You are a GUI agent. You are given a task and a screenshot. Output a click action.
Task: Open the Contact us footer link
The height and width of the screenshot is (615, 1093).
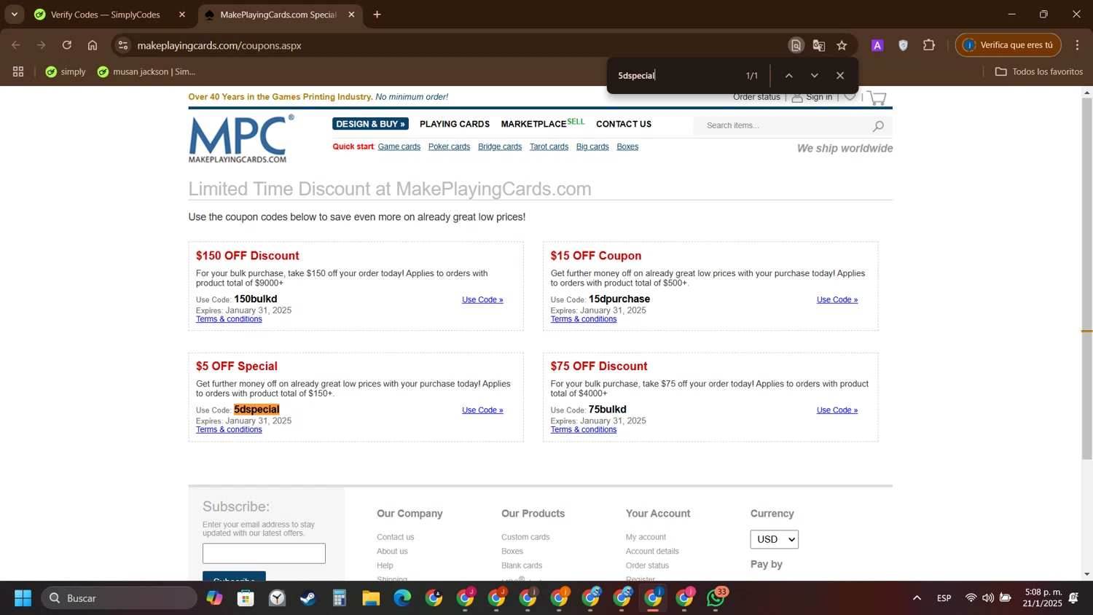pos(395,537)
